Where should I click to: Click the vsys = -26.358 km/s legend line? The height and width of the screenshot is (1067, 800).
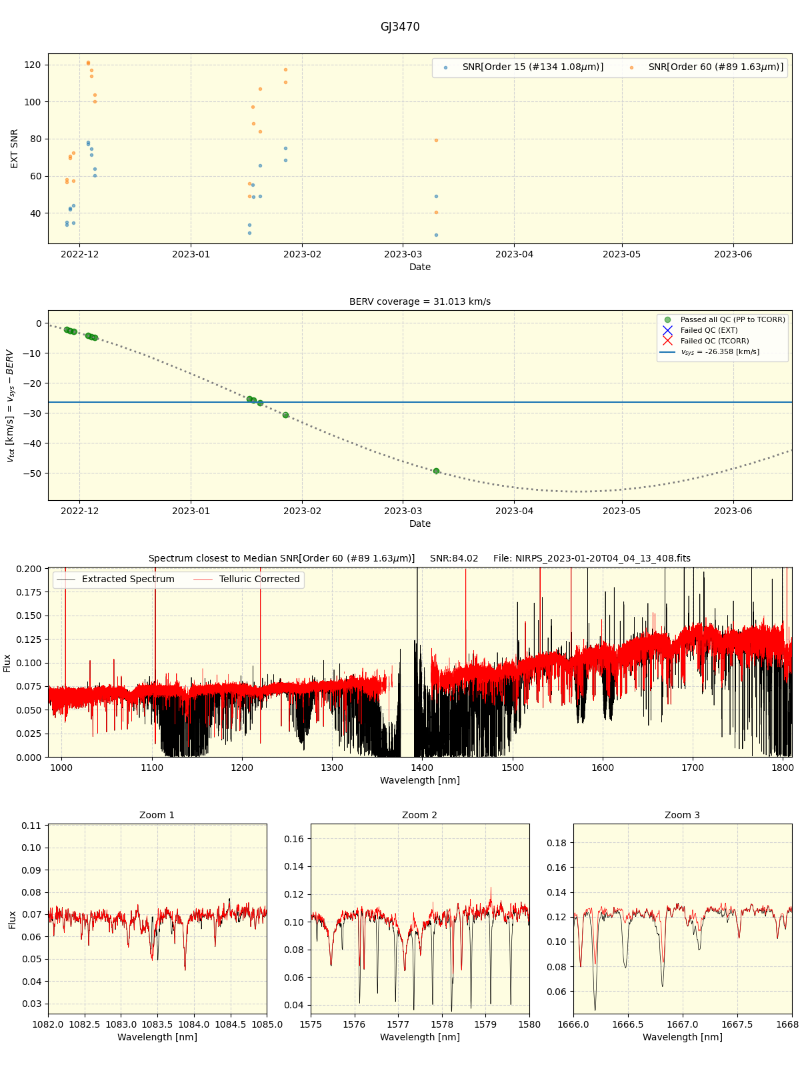click(x=667, y=352)
